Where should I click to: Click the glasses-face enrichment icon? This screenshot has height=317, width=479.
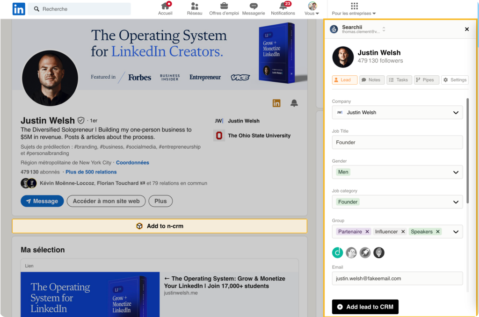pyautogui.click(x=379, y=252)
